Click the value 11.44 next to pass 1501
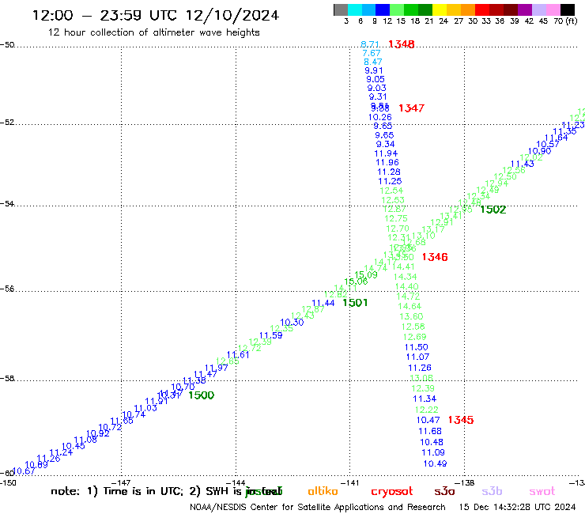 tap(323, 303)
